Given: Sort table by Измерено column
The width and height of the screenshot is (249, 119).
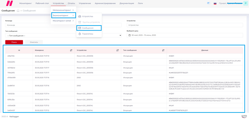Looking at the screenshot, I should click(71, 50).
